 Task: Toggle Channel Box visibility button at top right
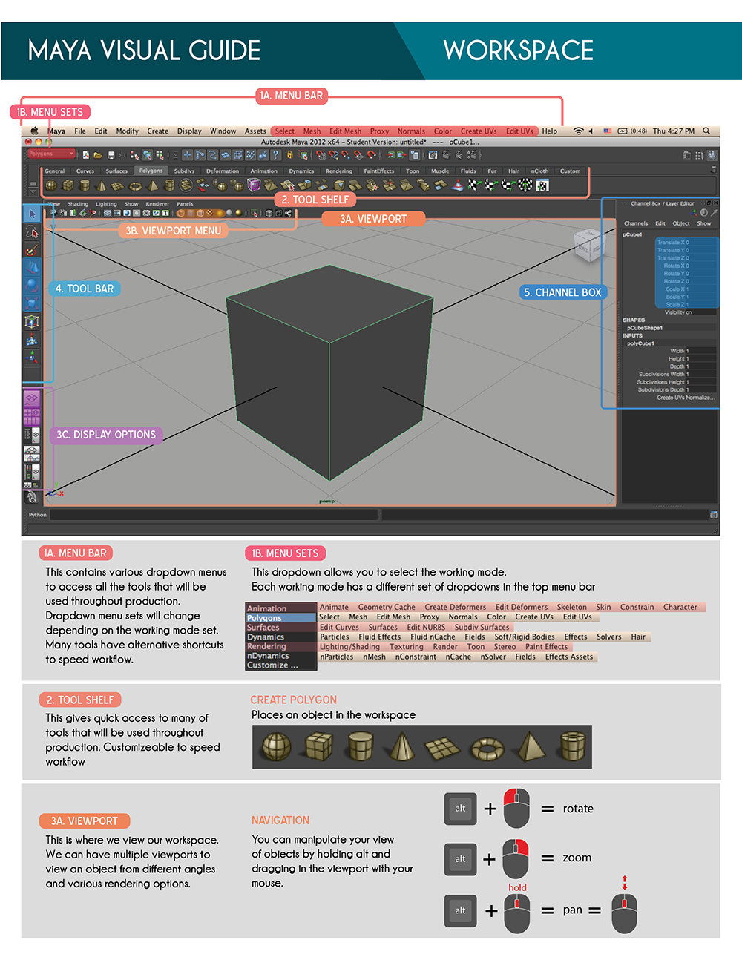pyautogui.click(x=712, y=155)
